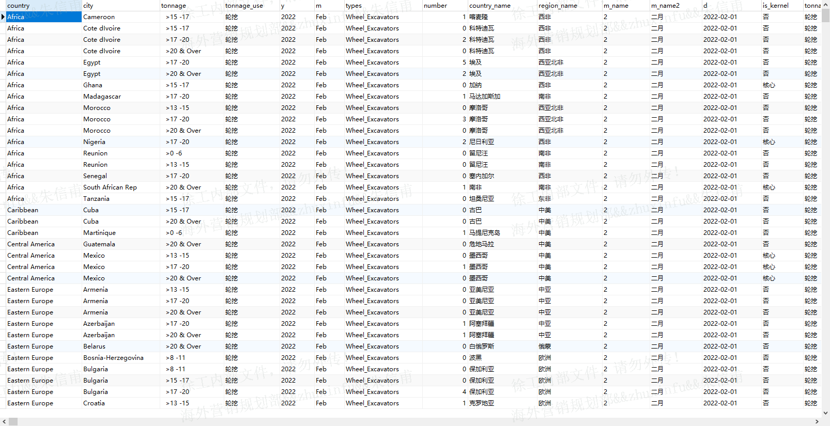Screen dimensions: 830x426
Task: Select the Croatia cell in last row
Action: click(94, 403)
